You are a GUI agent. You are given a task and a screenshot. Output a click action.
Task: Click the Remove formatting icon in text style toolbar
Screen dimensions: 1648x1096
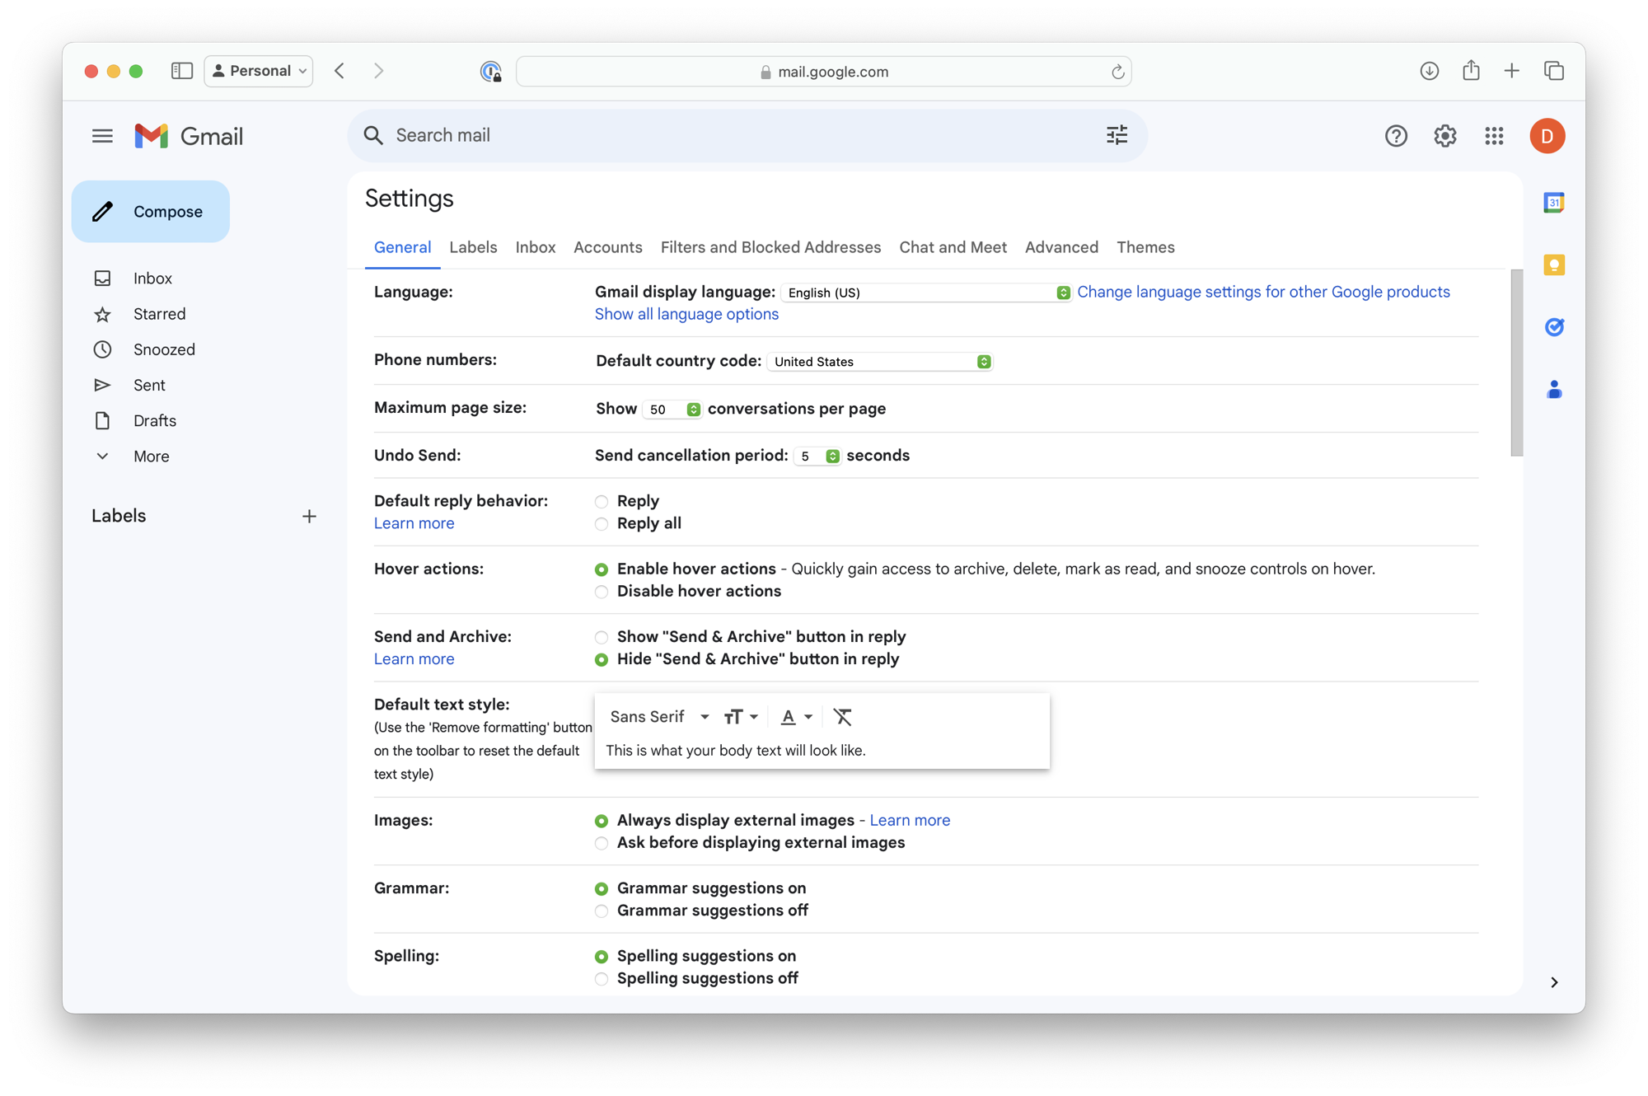tap(842, 717)
